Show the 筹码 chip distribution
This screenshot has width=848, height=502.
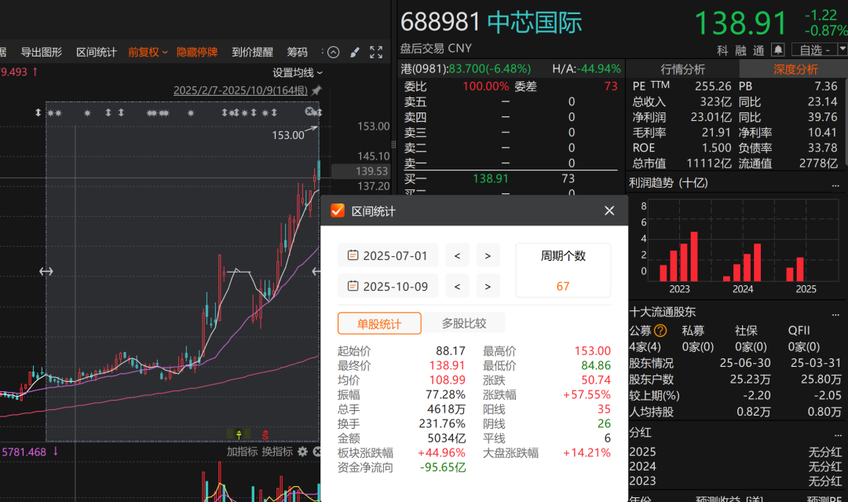click(297, 52)
